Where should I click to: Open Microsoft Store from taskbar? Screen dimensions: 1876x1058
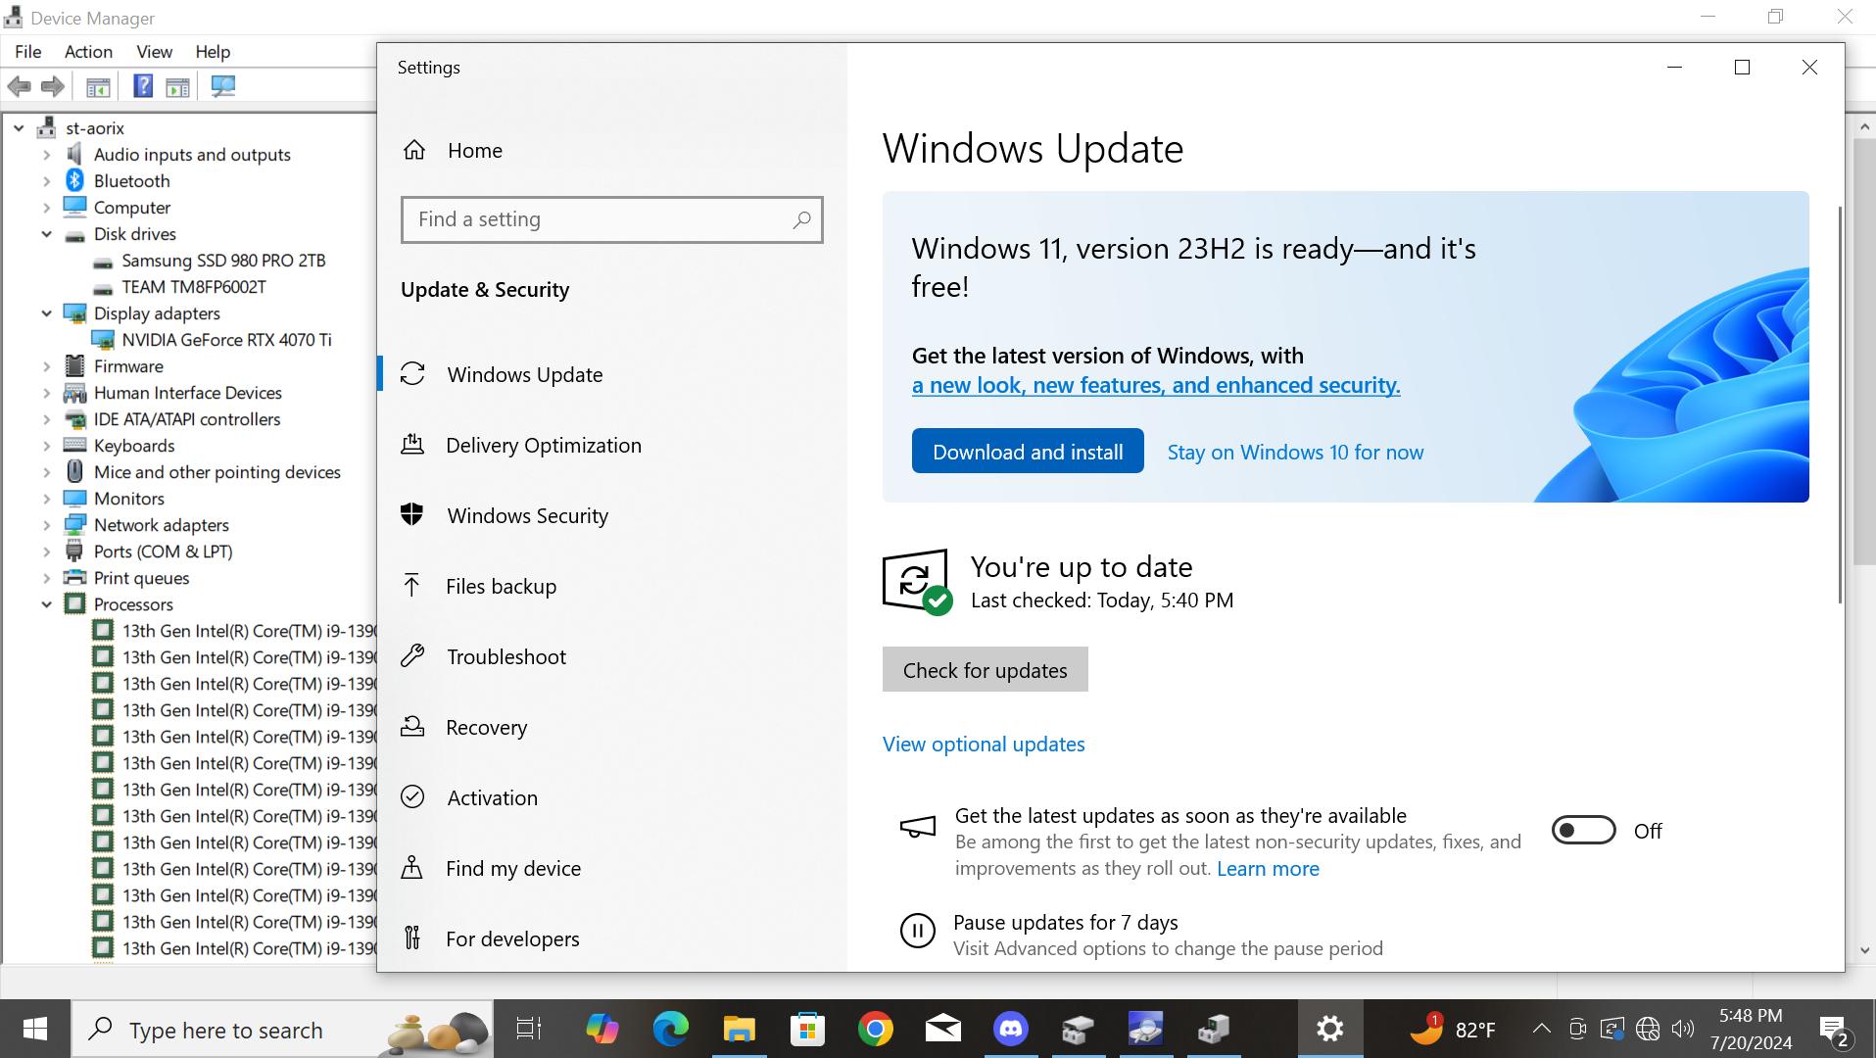[x=807, y=1030]
